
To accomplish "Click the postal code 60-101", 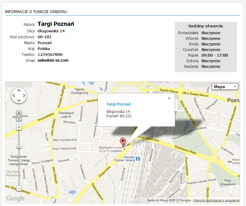I will (44, 37).
